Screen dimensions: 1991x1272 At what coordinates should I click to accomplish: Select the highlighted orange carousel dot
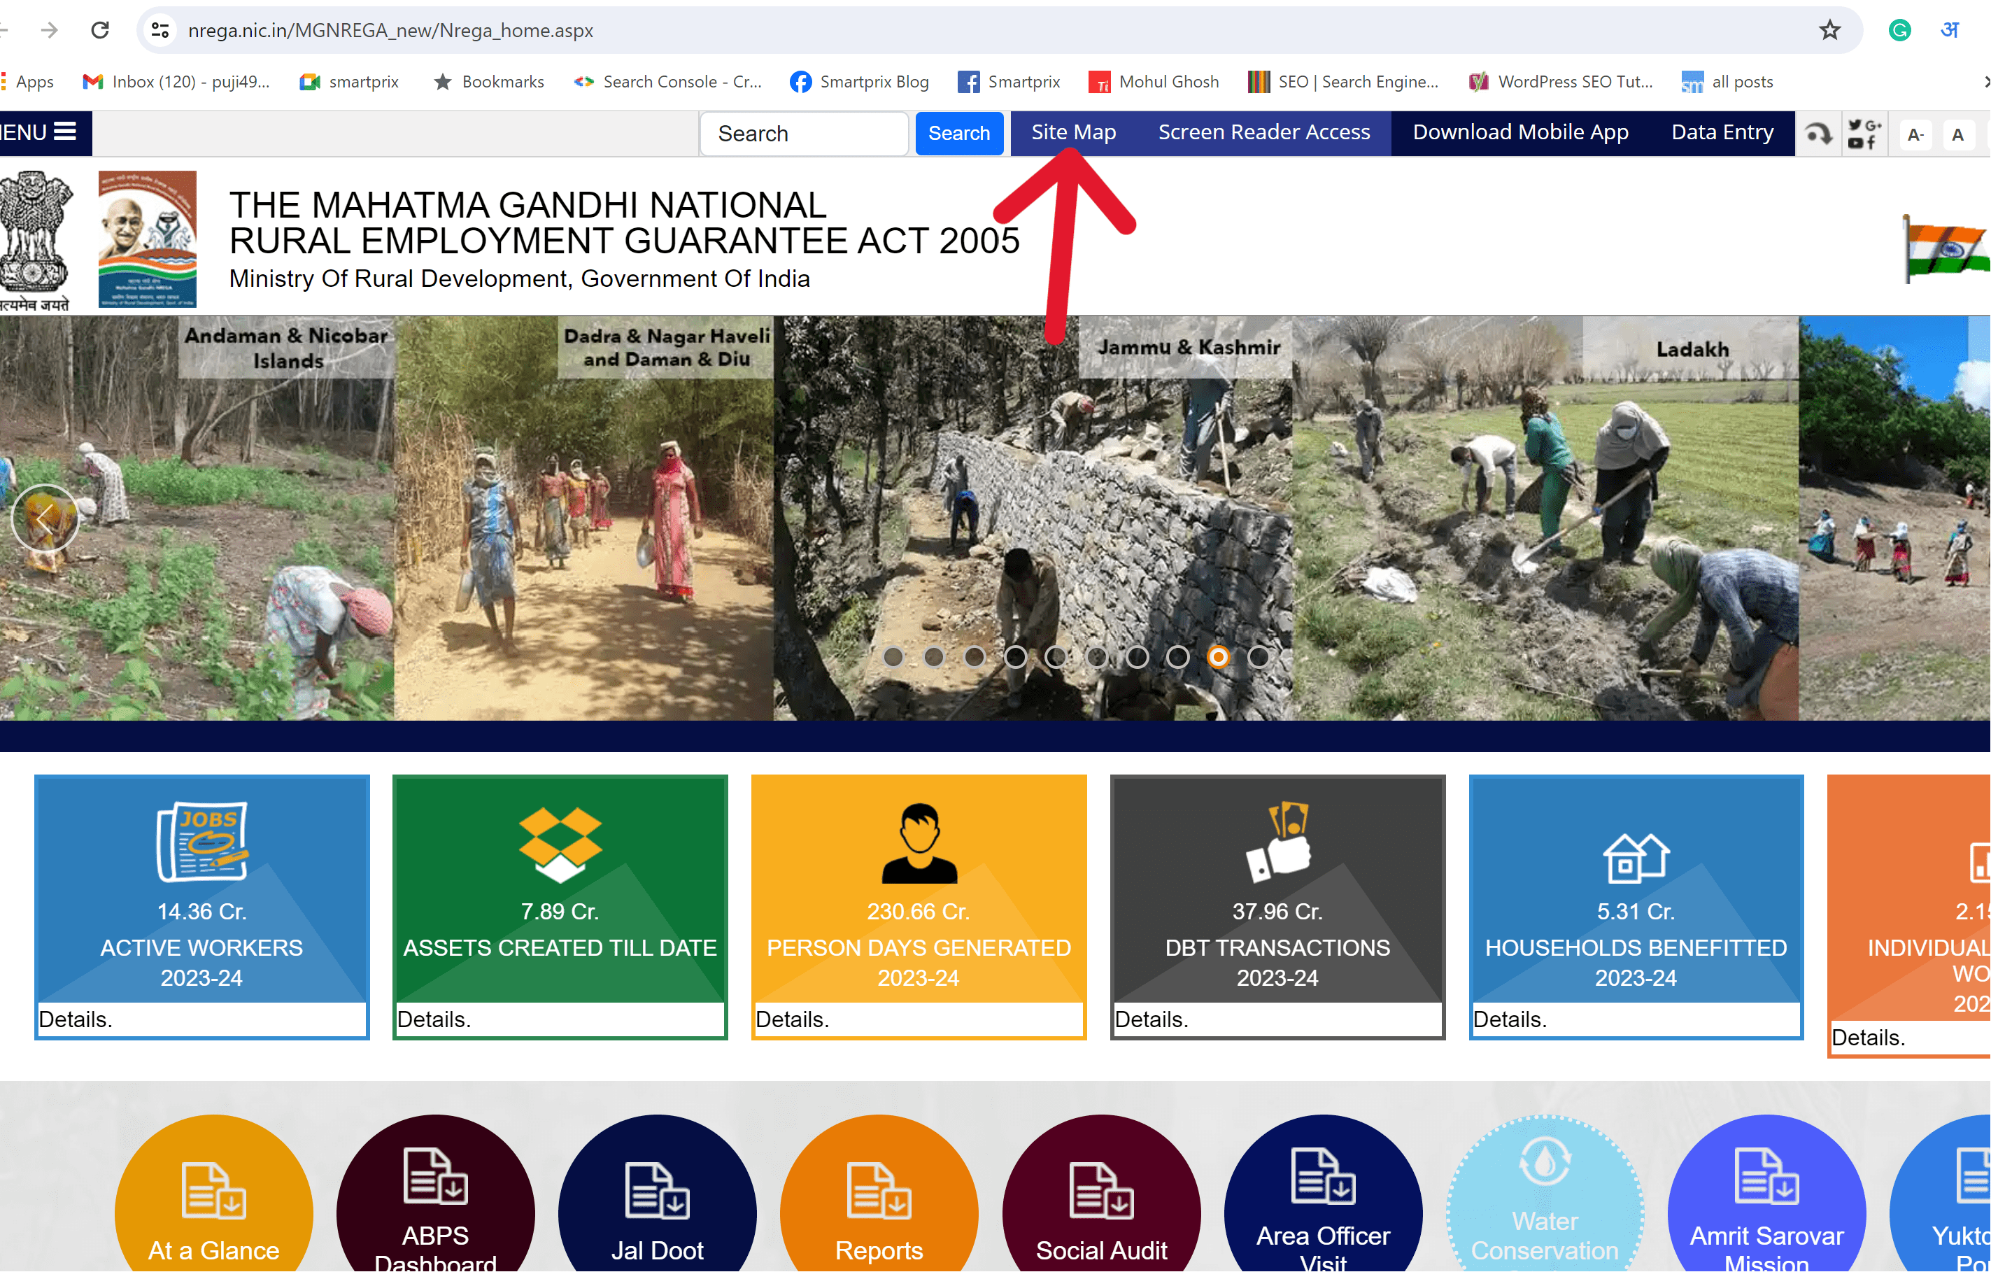click(x=1218, y=657)
